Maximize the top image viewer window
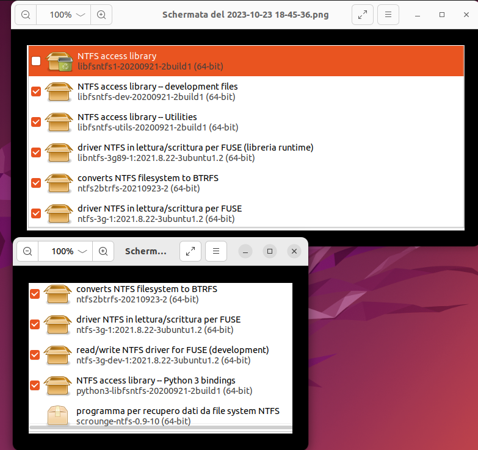 tap(442, 15)
